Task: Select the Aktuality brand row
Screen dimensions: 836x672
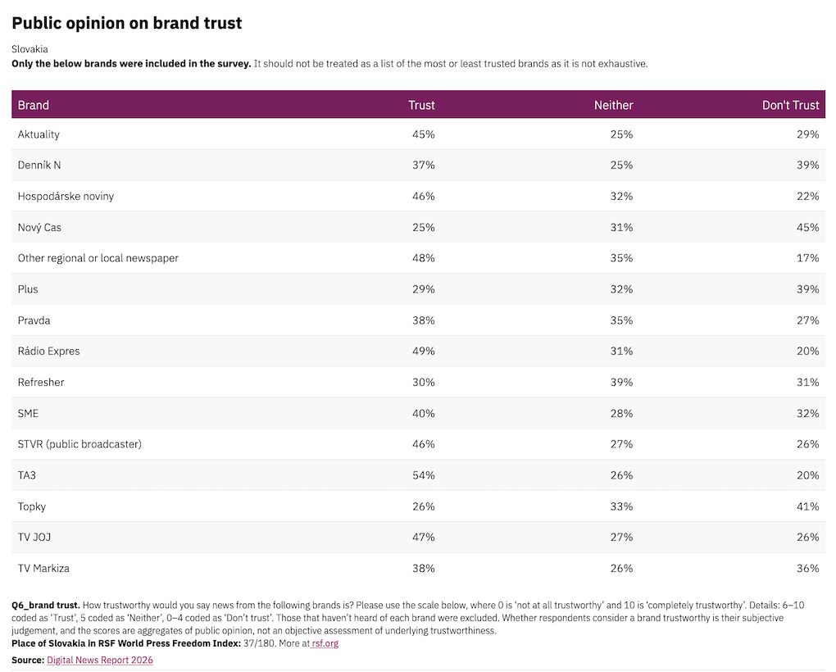Action: coord(418,134)
